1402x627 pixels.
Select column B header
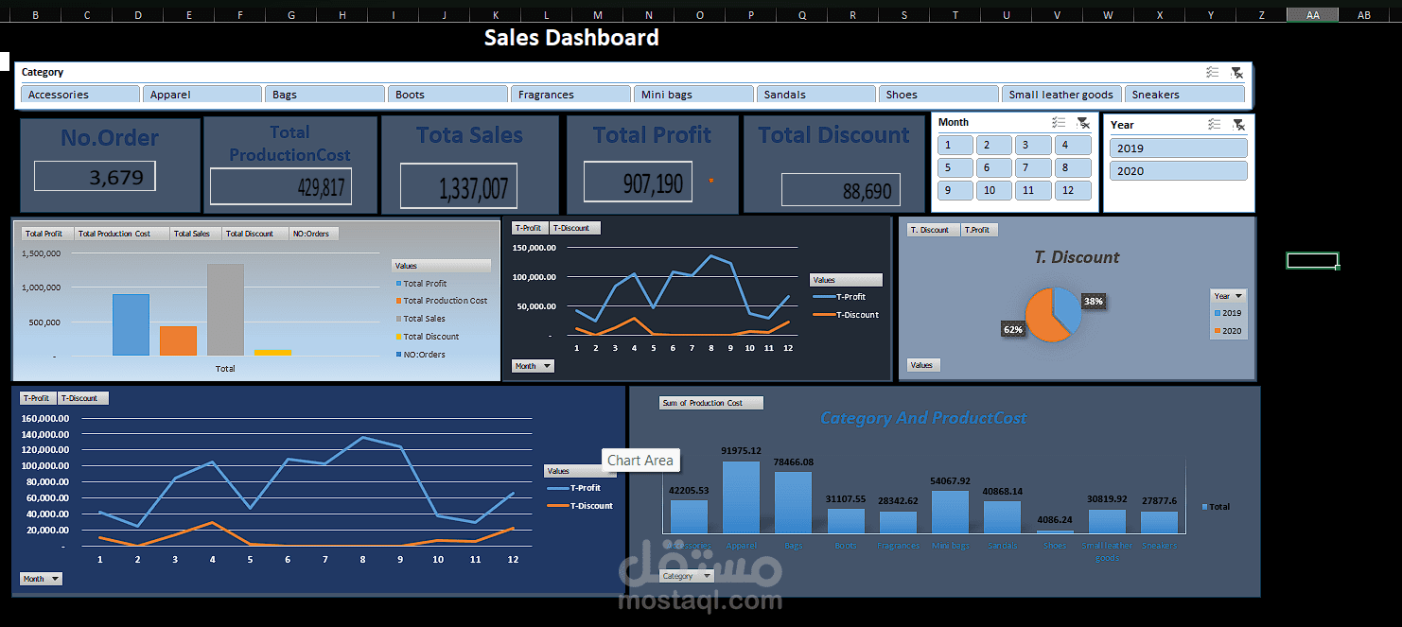click(x=36, y=15)
